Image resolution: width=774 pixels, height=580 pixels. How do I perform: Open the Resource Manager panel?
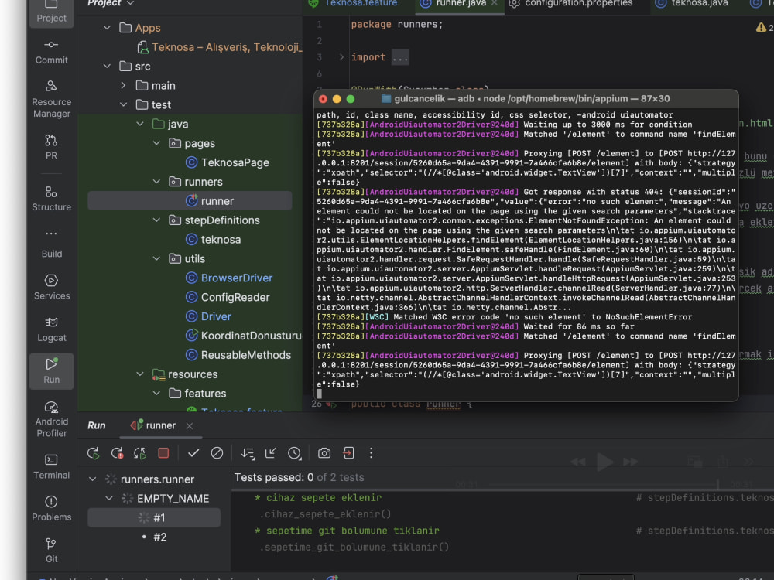[51, 99]
